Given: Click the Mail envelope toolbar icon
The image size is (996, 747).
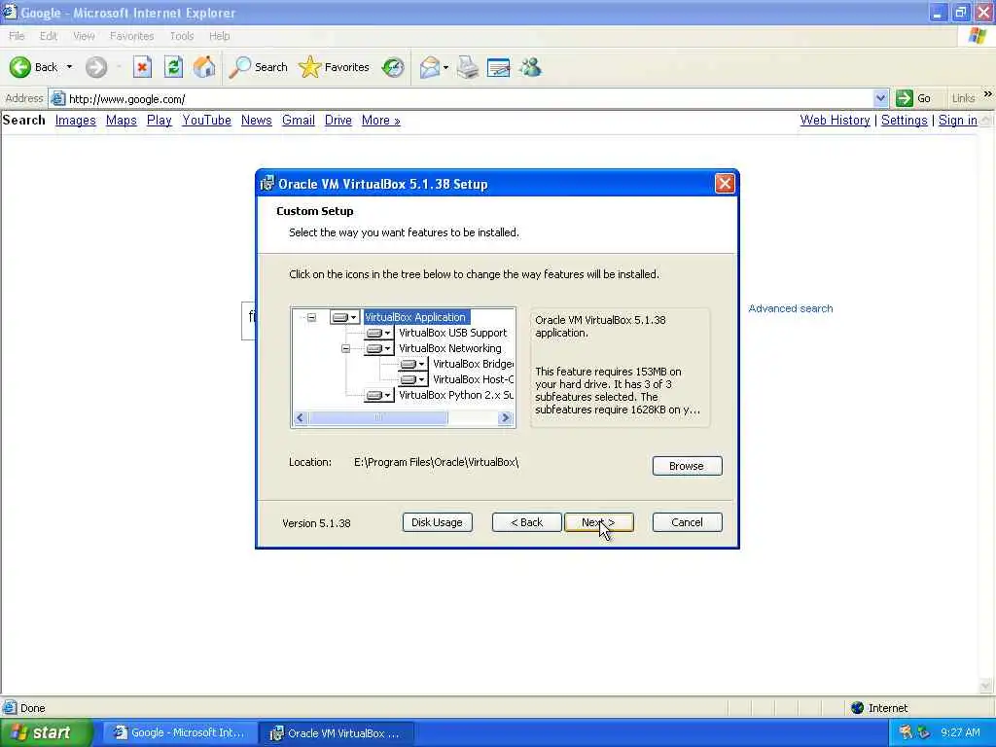Looking at the screenshot, I should 429,67.
